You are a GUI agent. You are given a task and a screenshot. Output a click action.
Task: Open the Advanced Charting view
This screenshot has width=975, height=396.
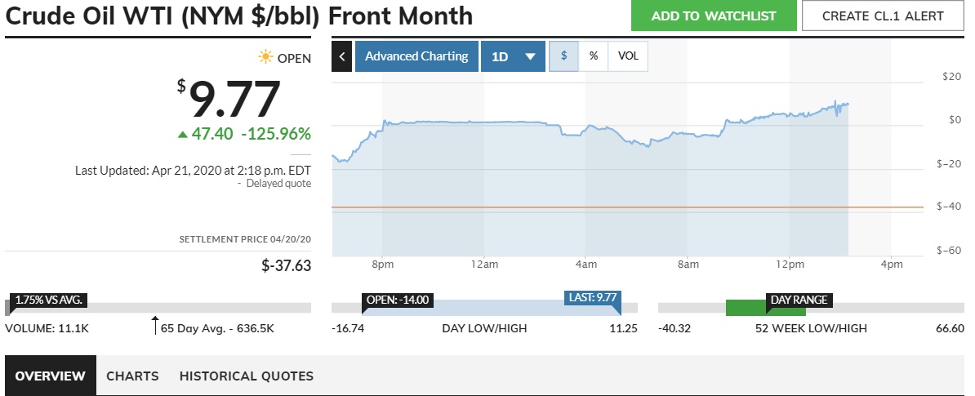tap(416, 56)
